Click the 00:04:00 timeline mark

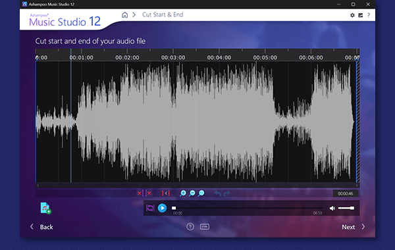219,58
